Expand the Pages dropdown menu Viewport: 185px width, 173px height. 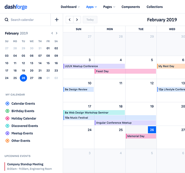point(109,7)
